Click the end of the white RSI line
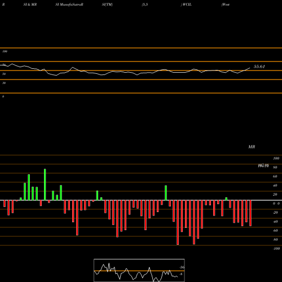 point(250,68)
